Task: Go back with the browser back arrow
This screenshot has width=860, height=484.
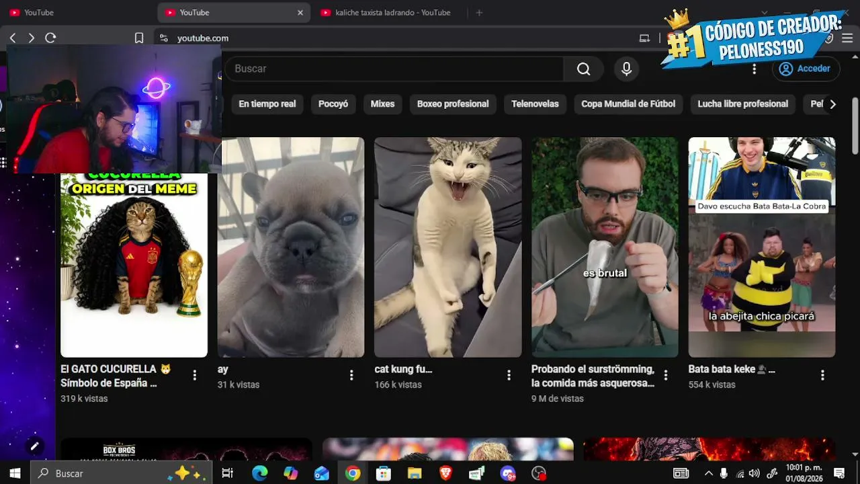Action: [x=13, y=38]
